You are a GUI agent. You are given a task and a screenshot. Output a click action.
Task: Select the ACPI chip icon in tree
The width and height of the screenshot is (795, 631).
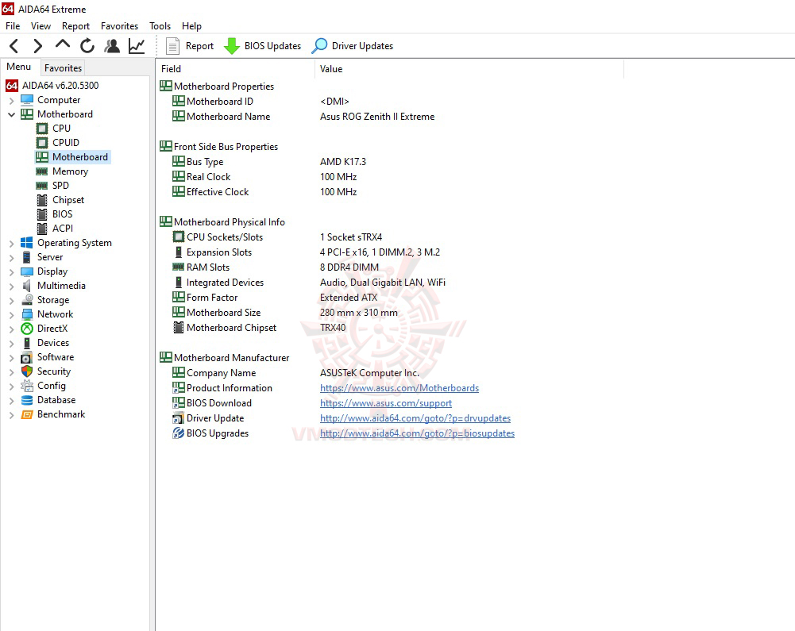click(x=42, y=229)
